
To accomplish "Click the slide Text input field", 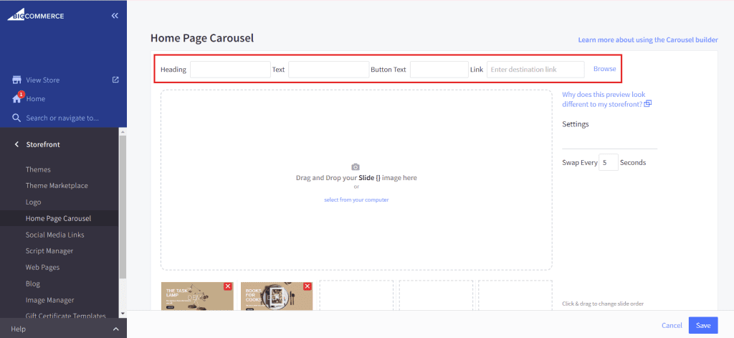I will (328, 70).
